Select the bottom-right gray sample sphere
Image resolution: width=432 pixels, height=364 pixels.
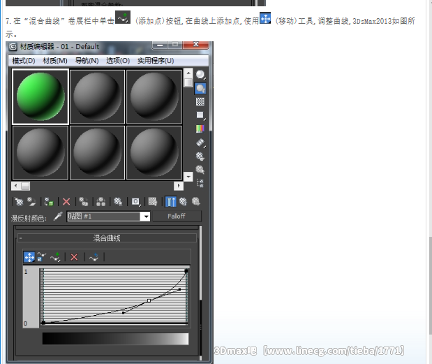click(x=154, y=153)
